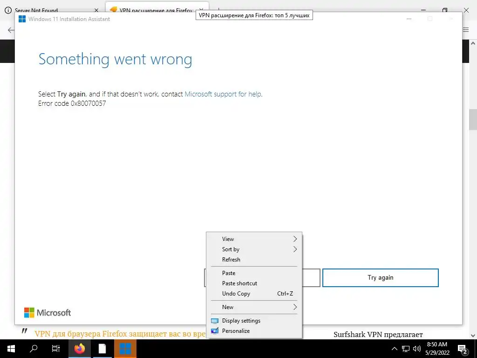Select Windows 11 Installation Assistant taskbar icon
The width and height of the screenshot is (477, 358).
(x=125, y=349)
